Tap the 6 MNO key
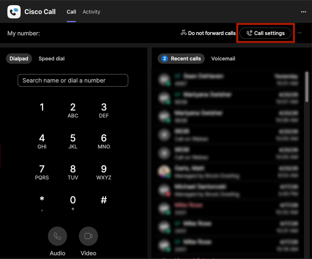Viewport: 312px width, 259px height. pos(104,141)
